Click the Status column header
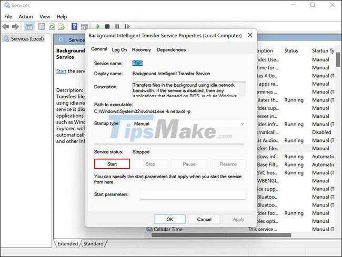 [x=291, y=51]
